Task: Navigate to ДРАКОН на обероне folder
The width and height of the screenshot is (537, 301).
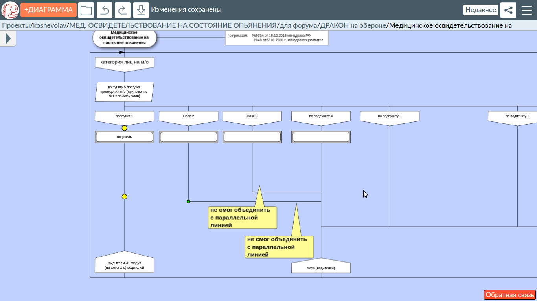Action: pyautogui.click(x=353, y=25)
